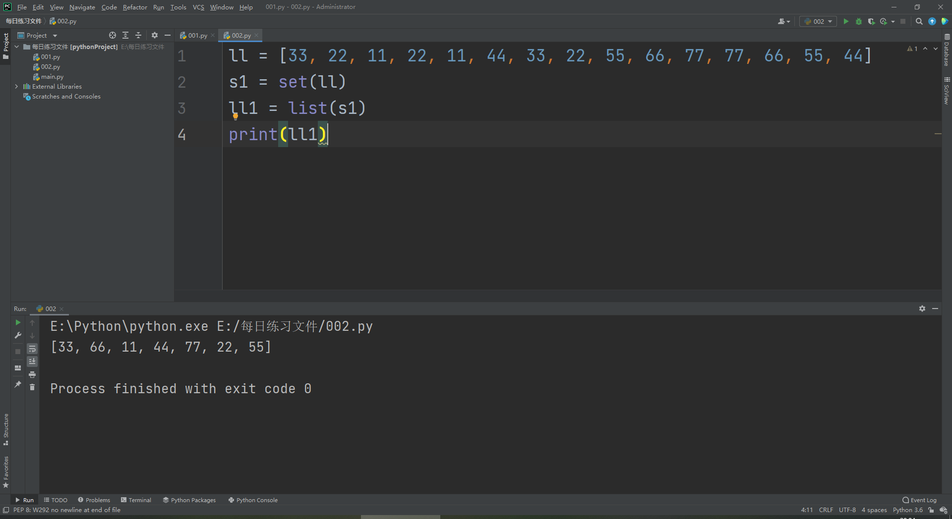The width and height of the screenshot is (952, 519).
Task: Minimize the Run tool window
Action: (935, 309)
